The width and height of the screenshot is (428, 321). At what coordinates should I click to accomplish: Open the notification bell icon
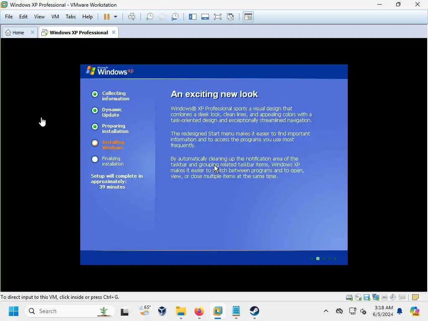coord(400,311)
